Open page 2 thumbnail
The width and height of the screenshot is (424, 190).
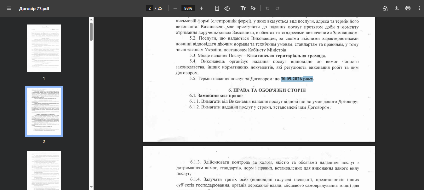[44, 111]
